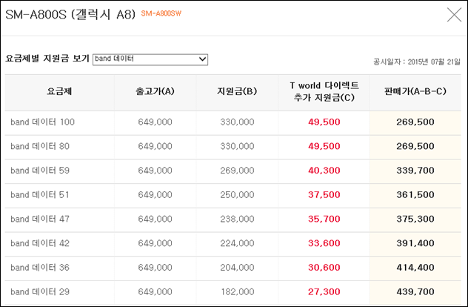468x307 pixels.
Task: Select the band 데이터 59 plan
Action: coord(40,171)
